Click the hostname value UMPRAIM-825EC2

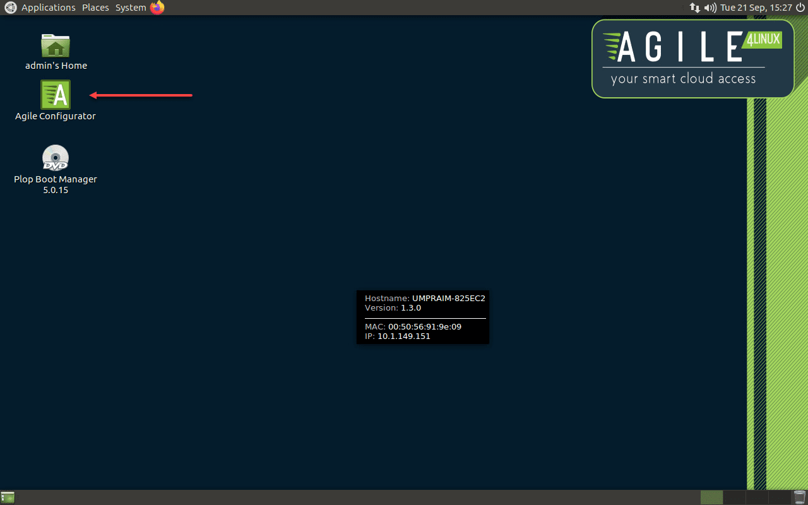[448, 298]
